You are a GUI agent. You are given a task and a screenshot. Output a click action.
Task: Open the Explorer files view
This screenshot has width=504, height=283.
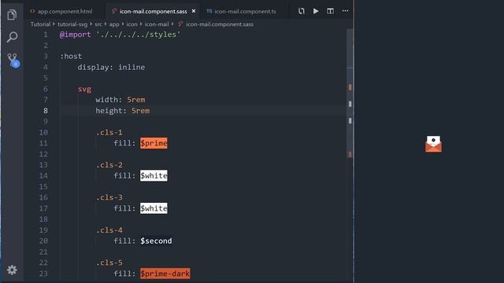12,14
